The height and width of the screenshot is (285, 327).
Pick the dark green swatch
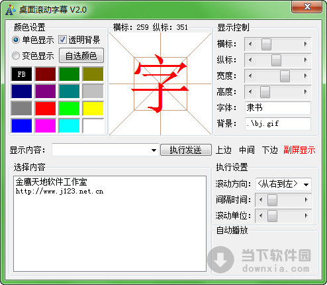tap(70, 74)
